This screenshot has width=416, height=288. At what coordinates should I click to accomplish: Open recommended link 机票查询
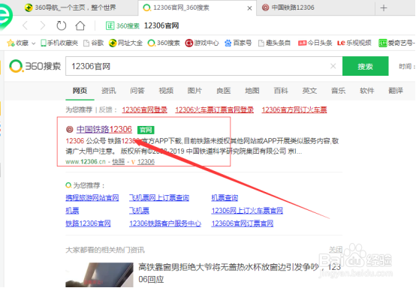tap(225, 198)
